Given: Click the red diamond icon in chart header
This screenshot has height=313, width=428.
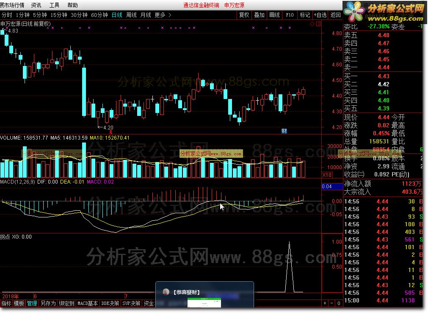Looking at the screenshot, I should point(312,24).
